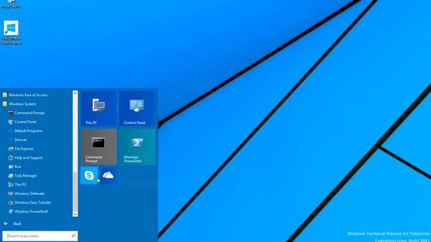Open the Skype tile

pos(89,175)
